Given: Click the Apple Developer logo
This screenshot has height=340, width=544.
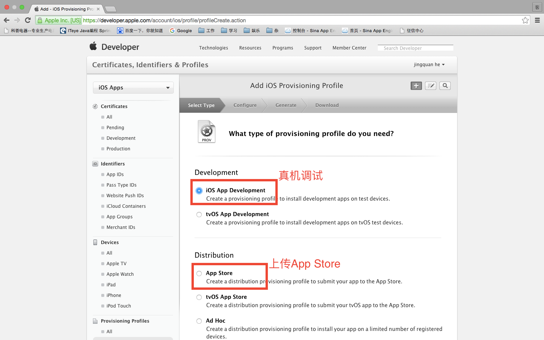Looking at the screenshot, I should pyautogui.click(x=114, y=47).
